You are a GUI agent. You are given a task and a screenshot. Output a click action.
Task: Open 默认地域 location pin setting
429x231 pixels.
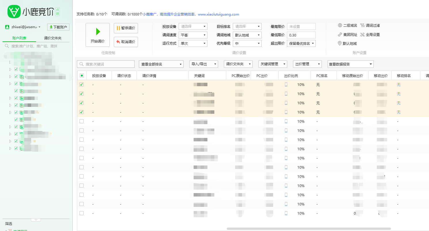347,44
